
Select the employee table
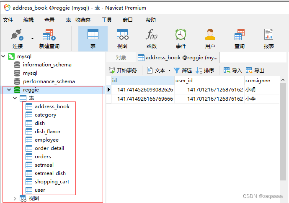click(46, 140)
